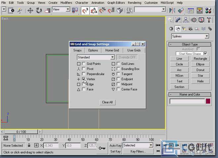Image resolution: width=218 pixels, height=158 pixels.
Task: Enable the Face snap checkbox
Action: point(84,89)
